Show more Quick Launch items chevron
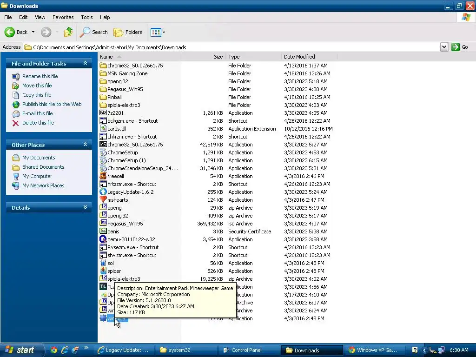 (x=86, y=348)
